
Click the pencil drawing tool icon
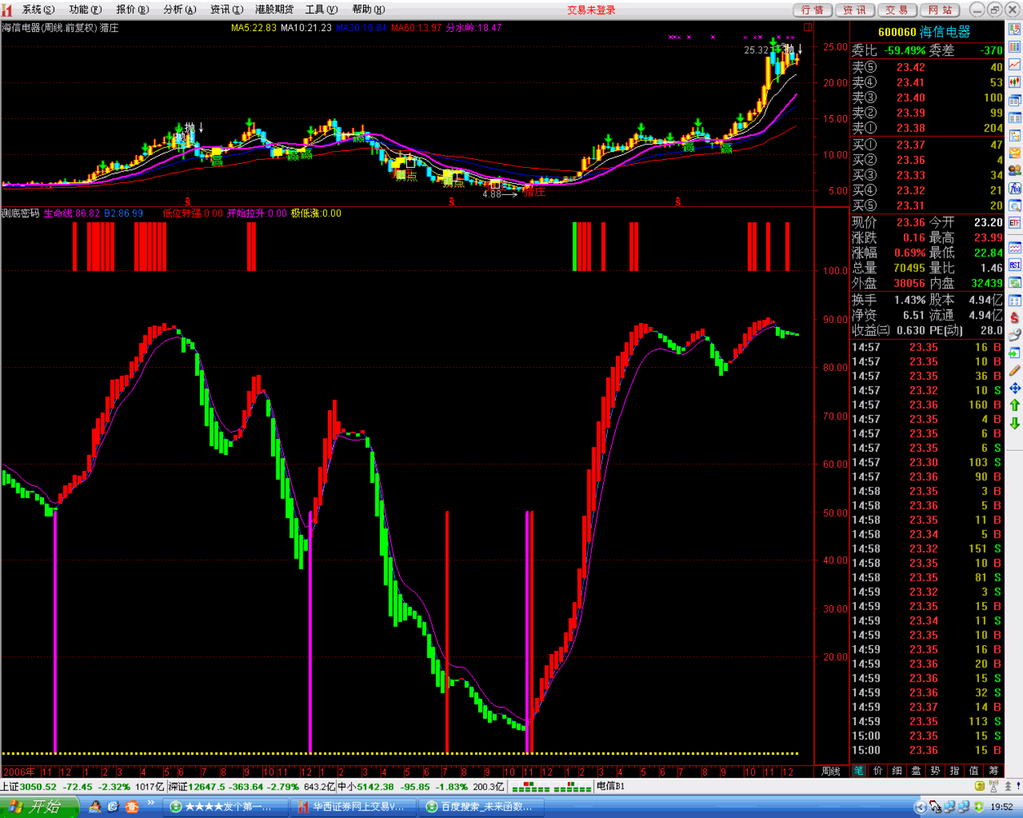tap(1014, 370)
